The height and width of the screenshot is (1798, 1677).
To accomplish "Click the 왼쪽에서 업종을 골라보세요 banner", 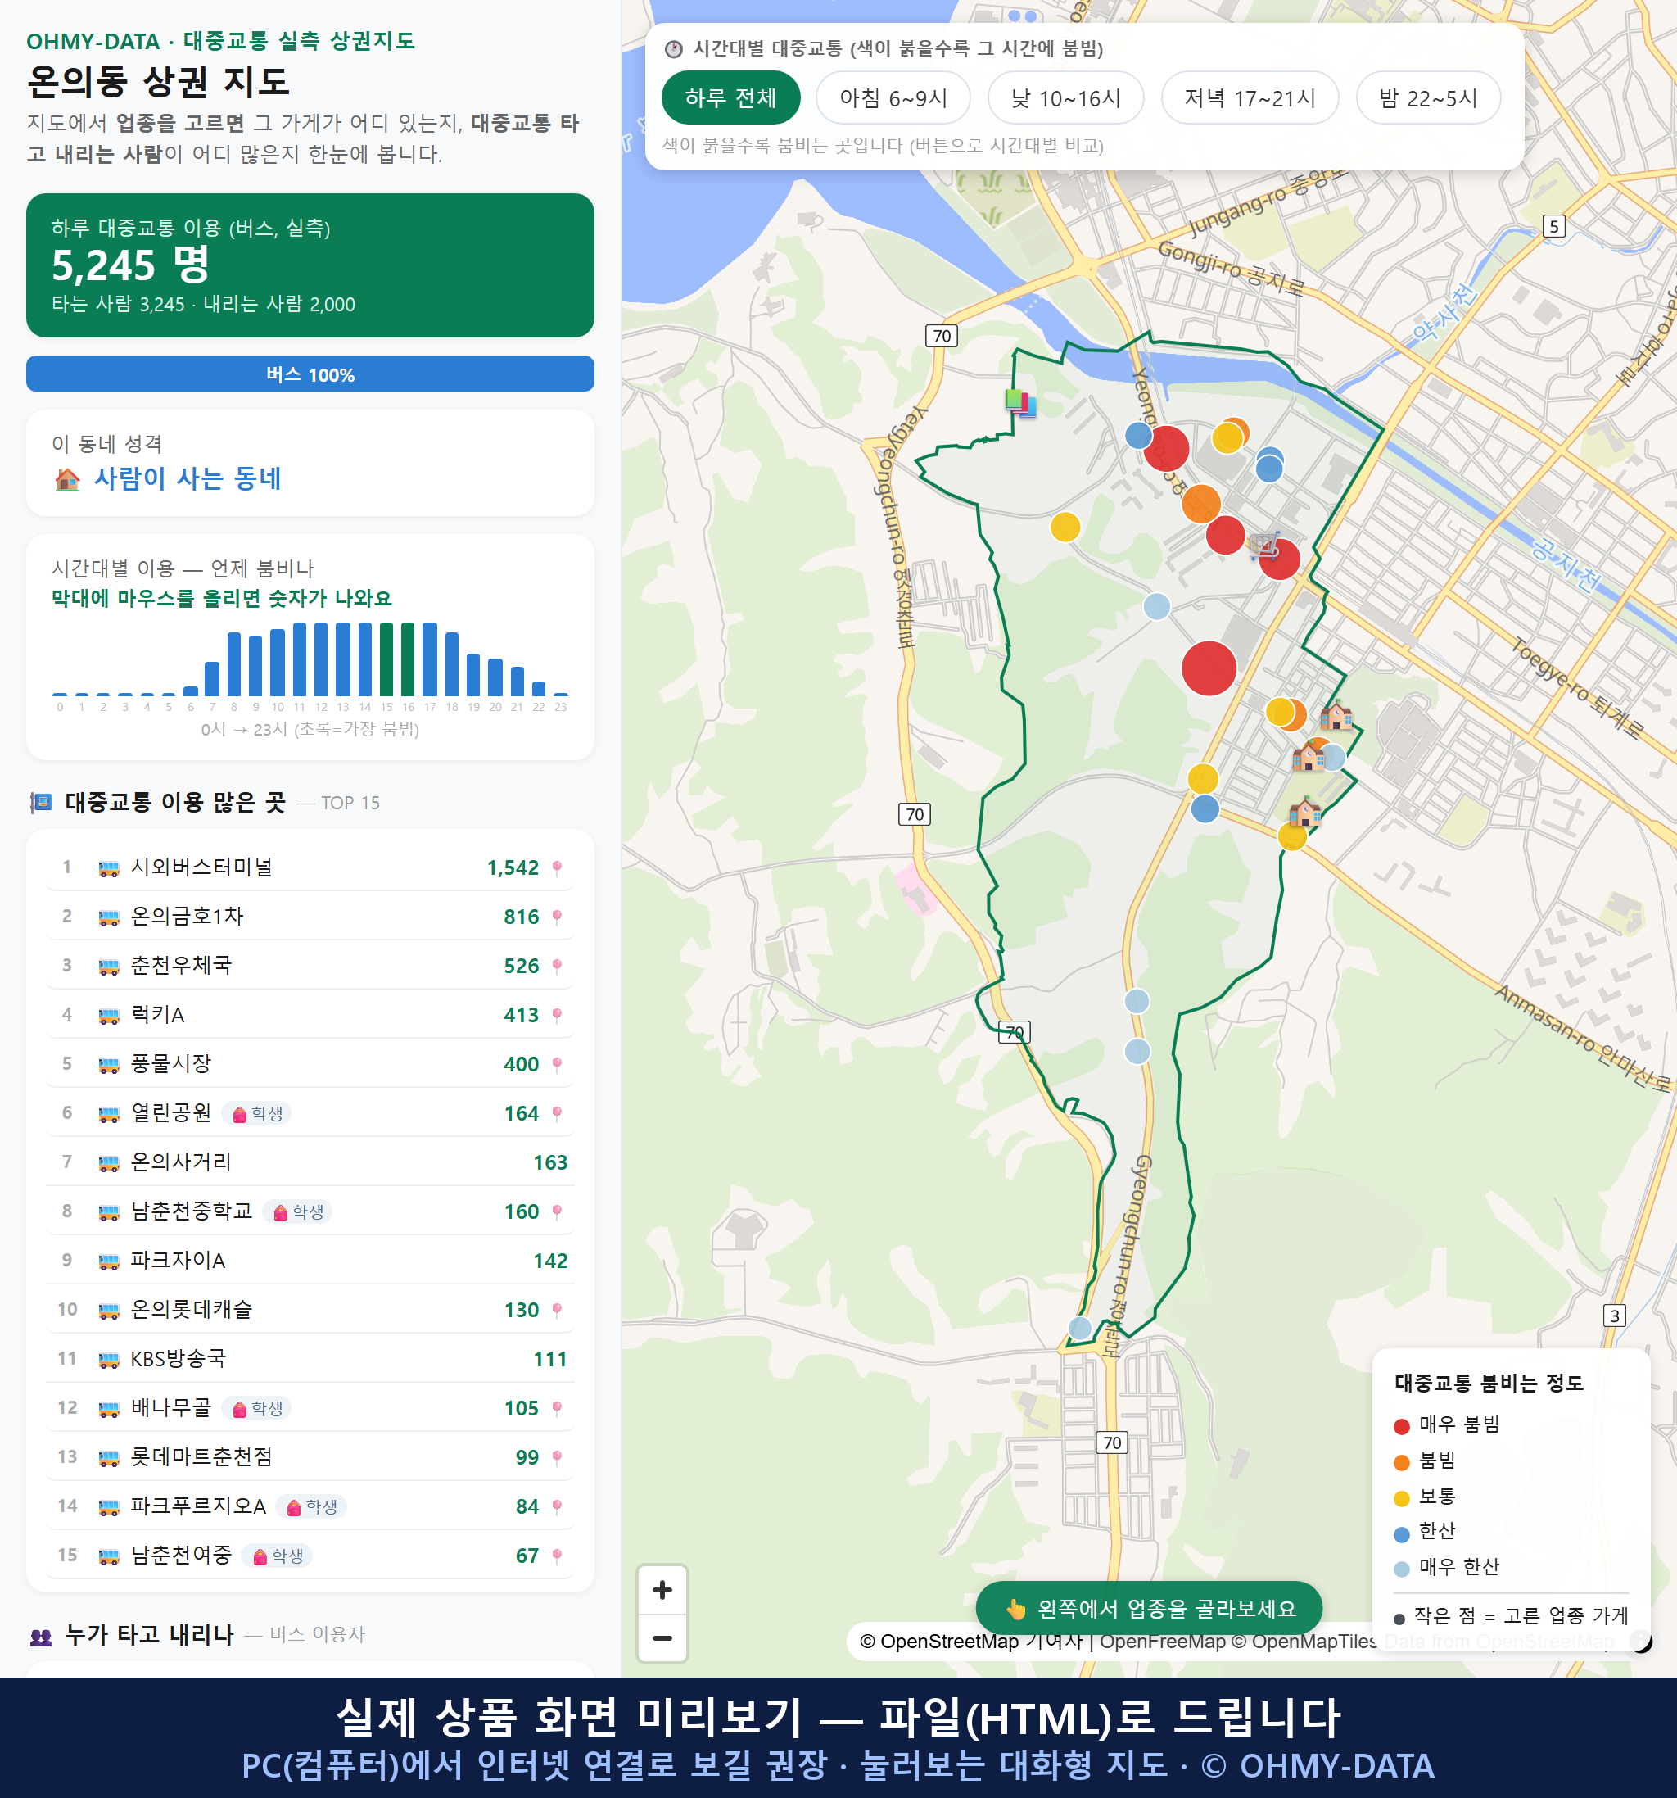I will click(x=1148, y=1608).
